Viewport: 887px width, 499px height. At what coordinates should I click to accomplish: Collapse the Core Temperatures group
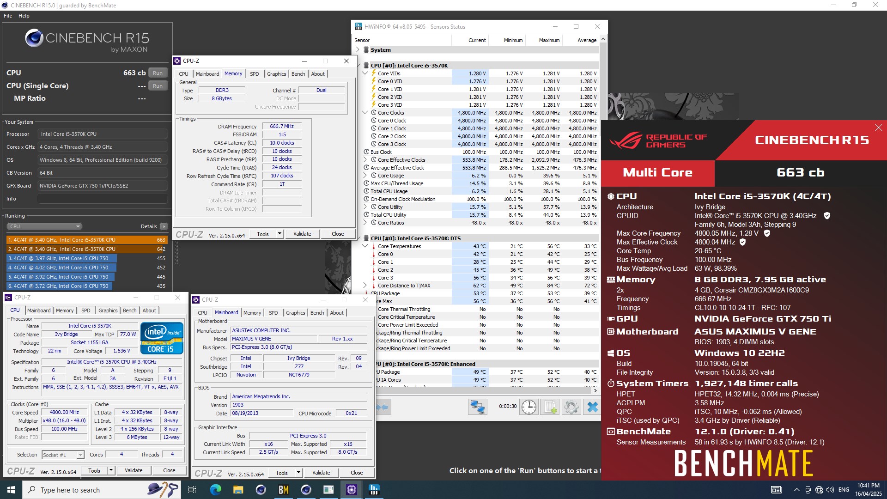(x=365, y=246)
